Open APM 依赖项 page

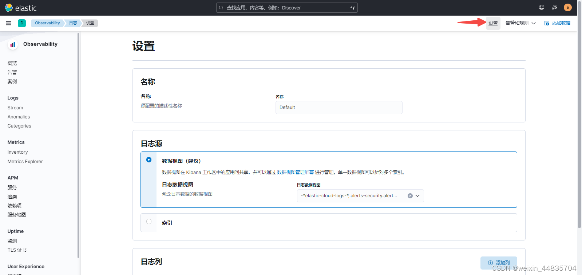tap(14, 206)
